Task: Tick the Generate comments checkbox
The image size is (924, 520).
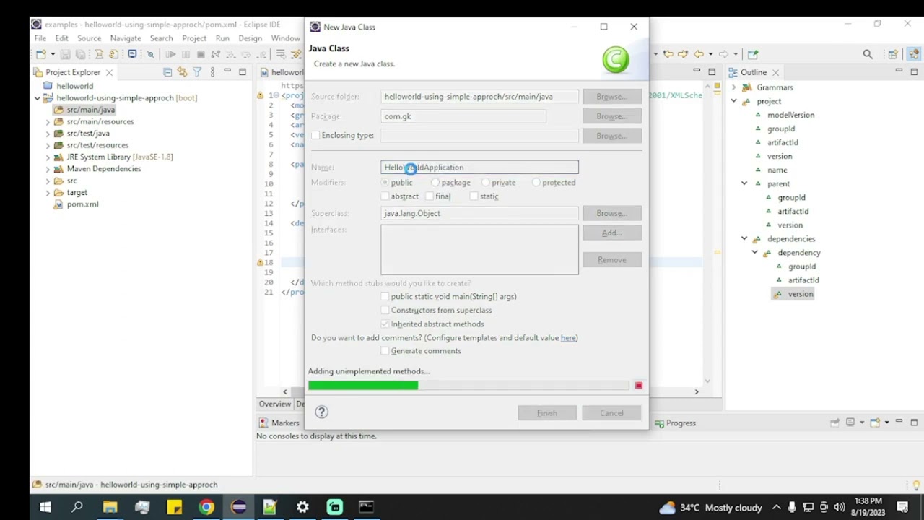Action: pos(385,351)
